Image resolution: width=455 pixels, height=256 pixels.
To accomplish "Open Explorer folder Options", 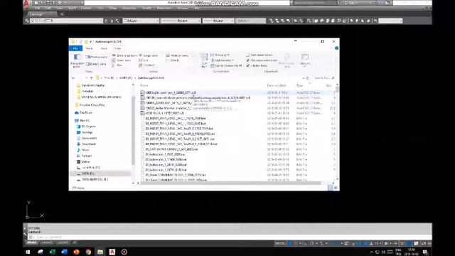I will click(305, 60).
